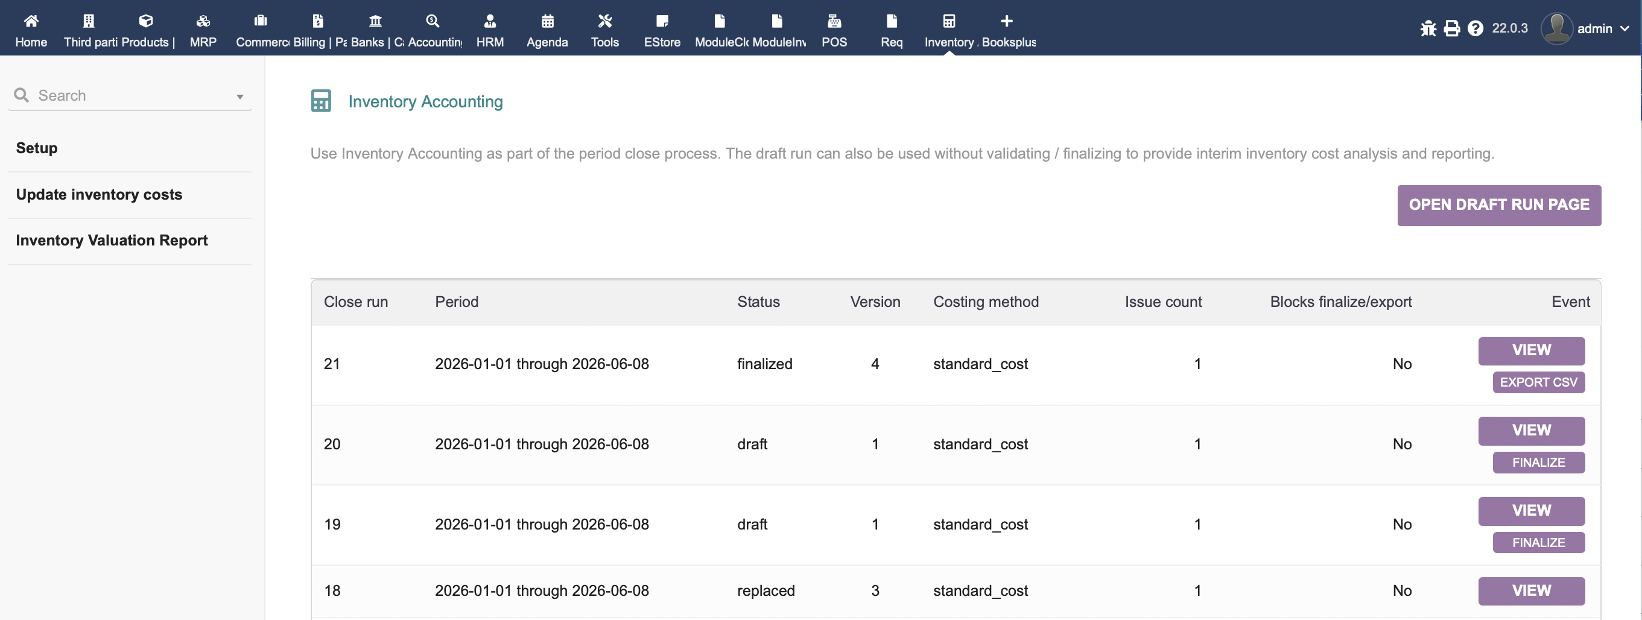Viewport: 1642px width, 620px height.
Task: Export CSV for close run 21
Action: [1538, 382]
